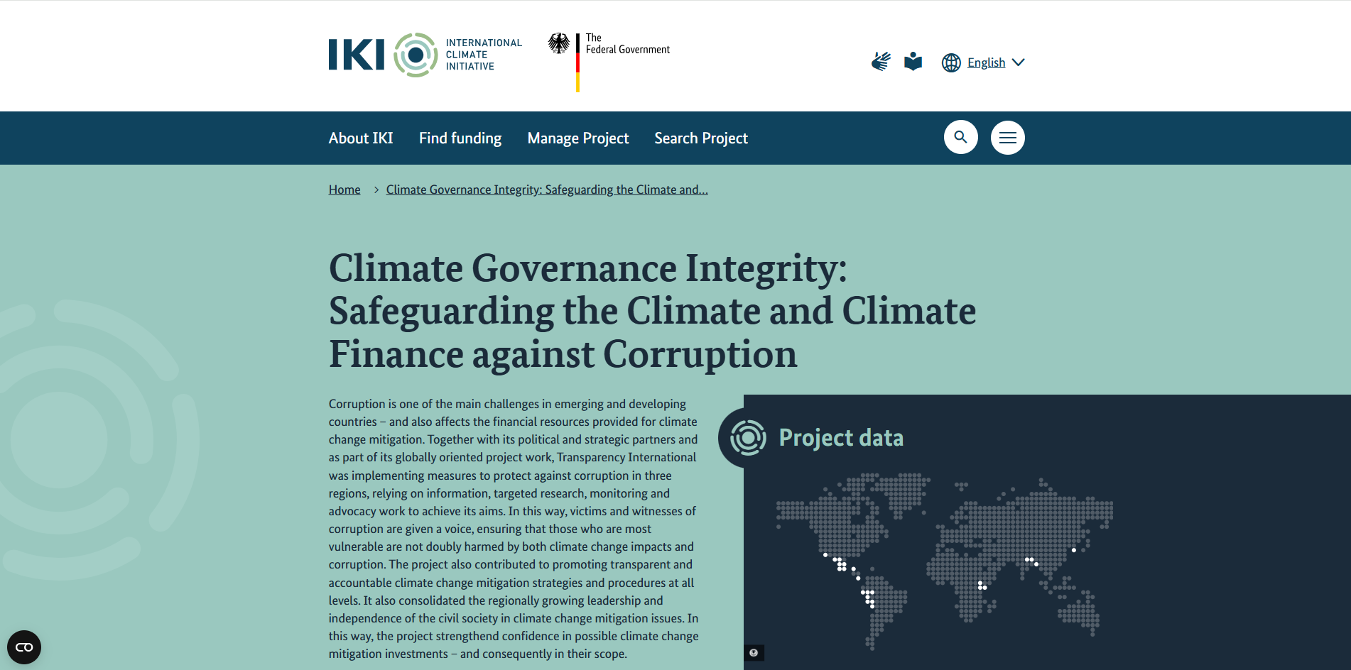Open the English language selector

coord(986,62)
